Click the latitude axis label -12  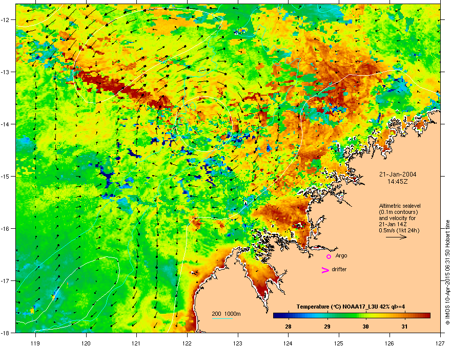click(6, 20)
